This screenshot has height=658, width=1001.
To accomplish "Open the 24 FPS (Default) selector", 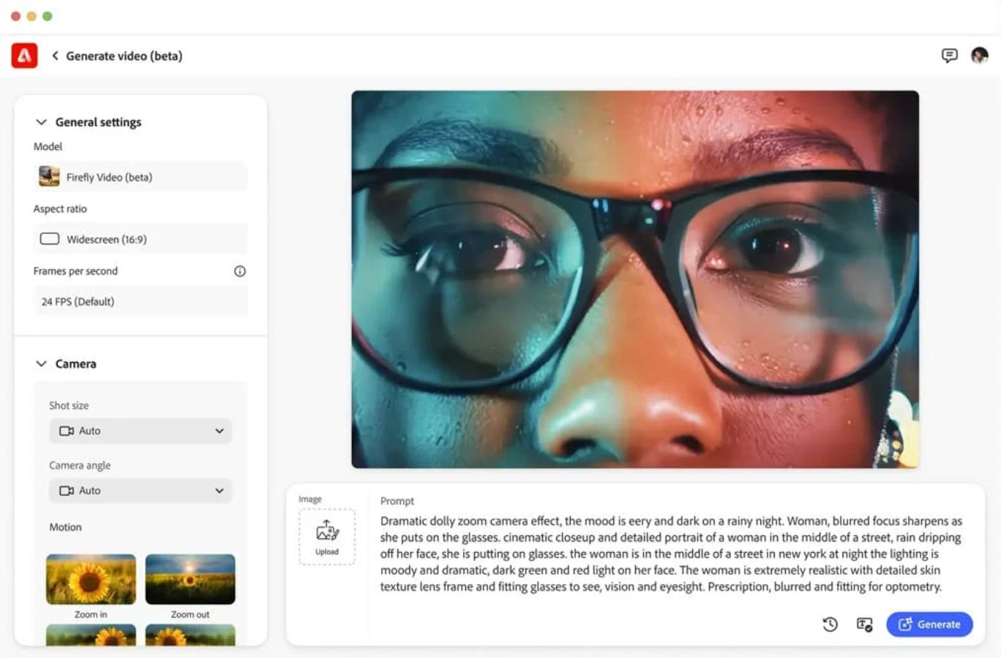I will point(140,301).
